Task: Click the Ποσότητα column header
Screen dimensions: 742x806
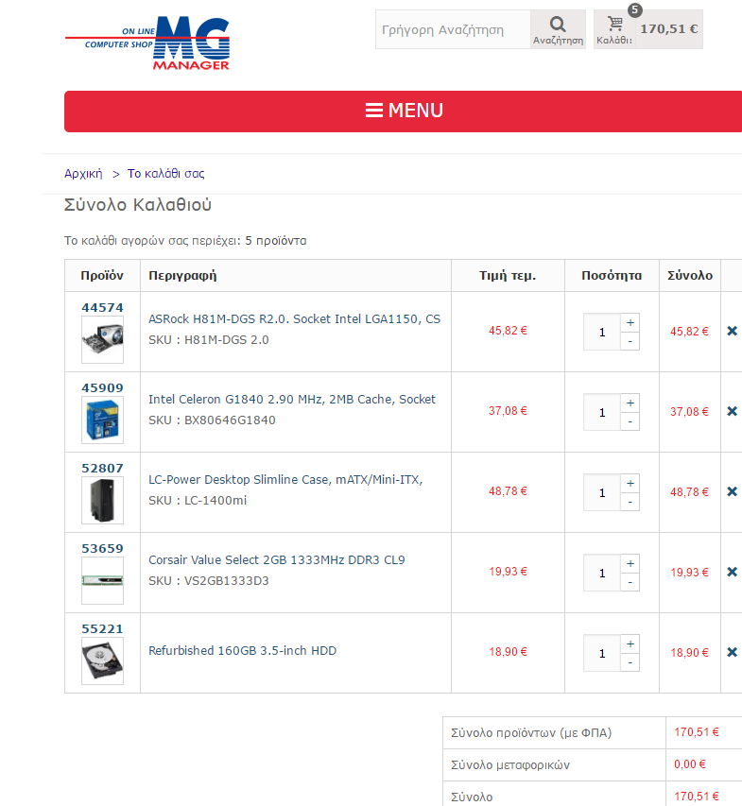Action: (612, 276)
